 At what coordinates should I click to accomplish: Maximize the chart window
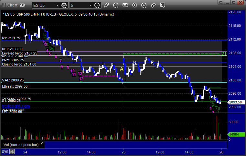[234, 2]
